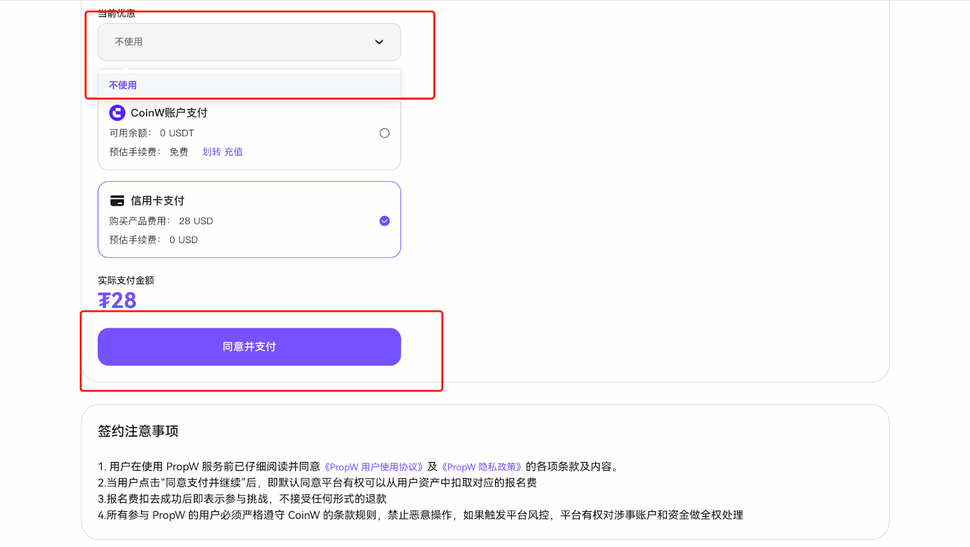Open the PropW 隐私政策 policy
This screenshot has height=547, width=970.
click(x=482, y=466)
